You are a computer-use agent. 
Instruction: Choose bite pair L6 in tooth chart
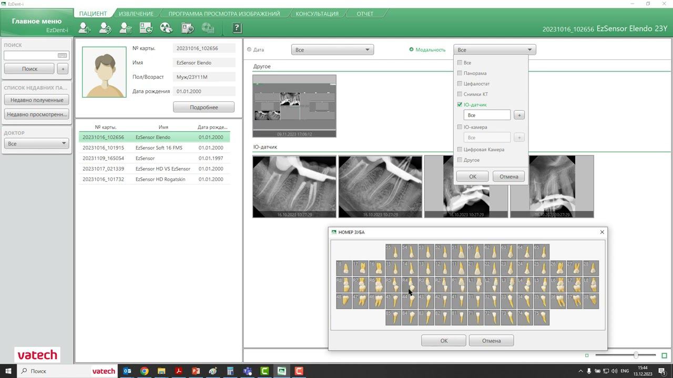click(x=558, y=285)
